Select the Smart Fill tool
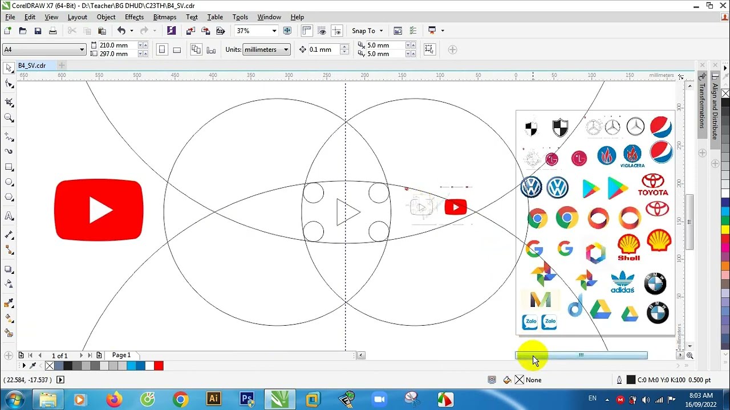Viewport: 730px width, 410px height. 9,333
